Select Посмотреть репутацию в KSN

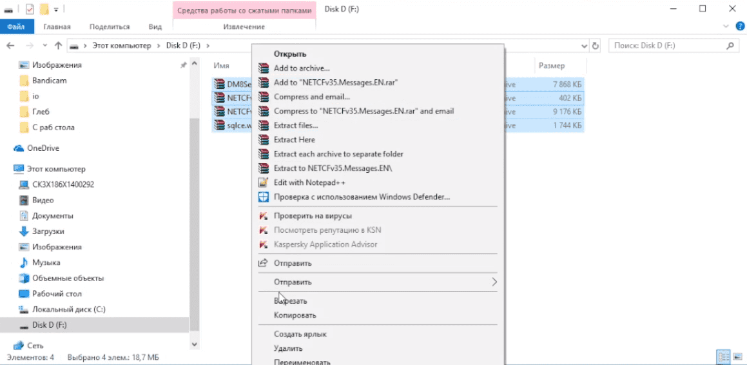327,230
